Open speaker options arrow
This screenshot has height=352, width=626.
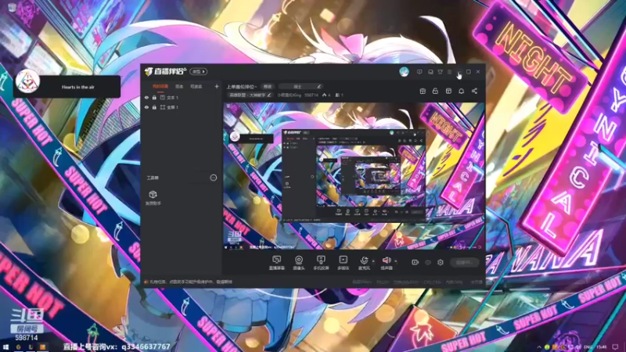tap(396, 261)
